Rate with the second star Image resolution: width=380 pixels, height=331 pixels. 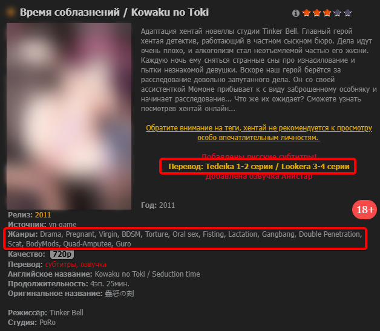click(316, 13)
